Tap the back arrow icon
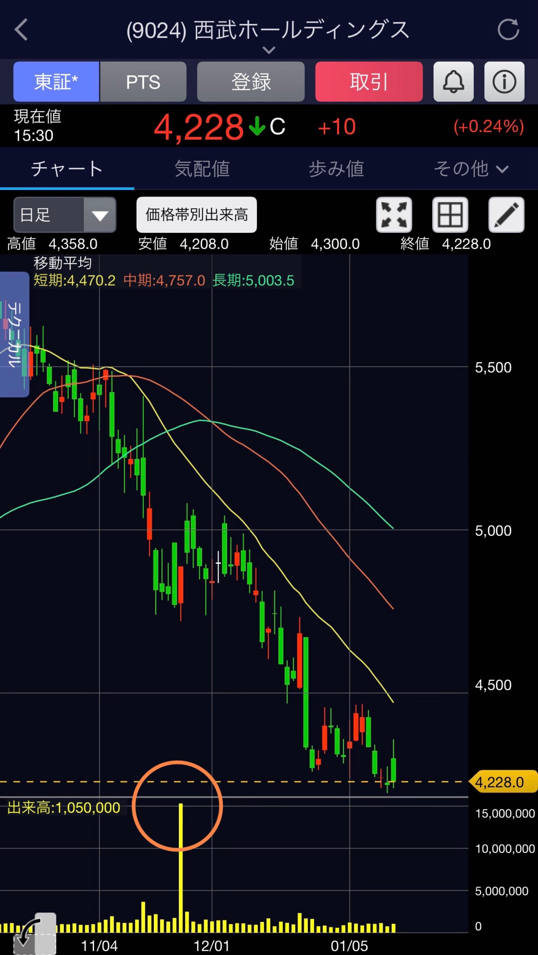 tap(21, 30)
